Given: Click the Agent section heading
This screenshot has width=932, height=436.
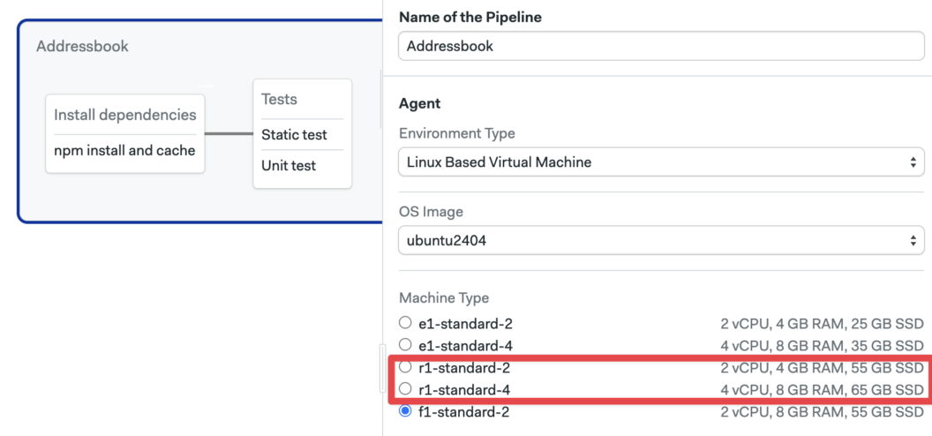Looking at the screenshot, I should [x=419, y=103].
